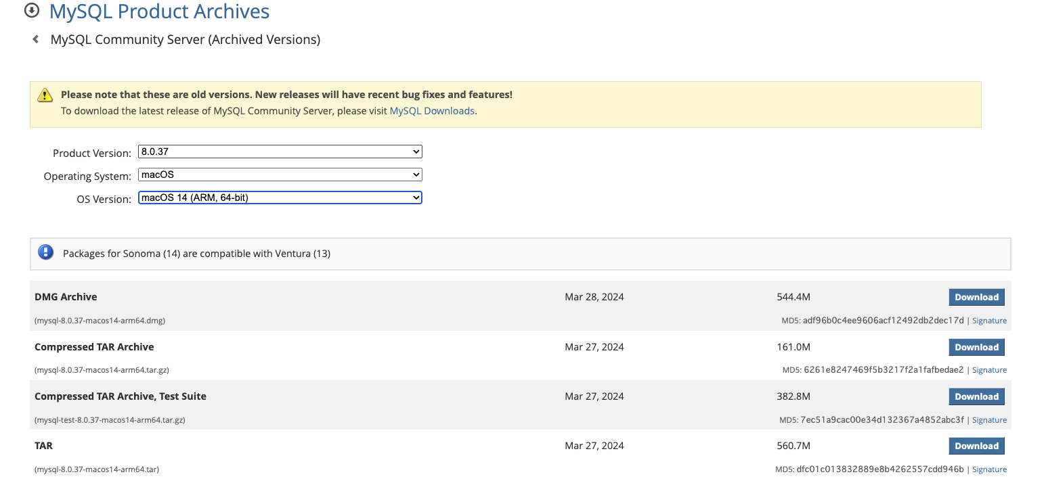Click the MySQL Product Archives heading
The height and width of the screenshot is (485, 1046).
[159, 11]
